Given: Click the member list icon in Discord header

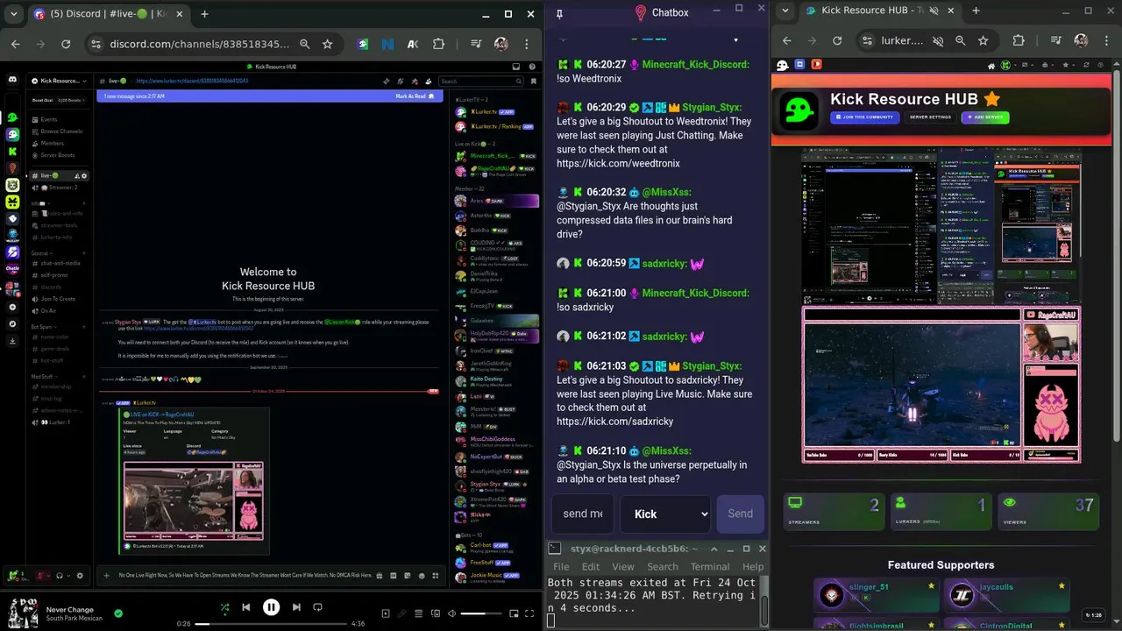Looking at the screenshot, I should coord(428,82).
